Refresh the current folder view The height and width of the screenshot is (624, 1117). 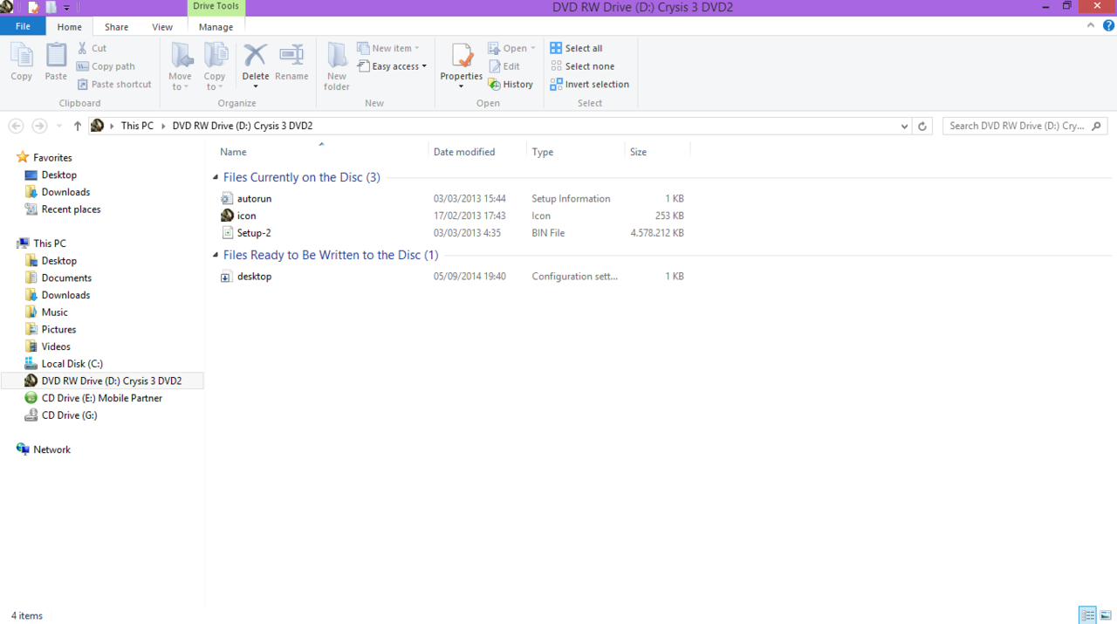pos(922,126)
